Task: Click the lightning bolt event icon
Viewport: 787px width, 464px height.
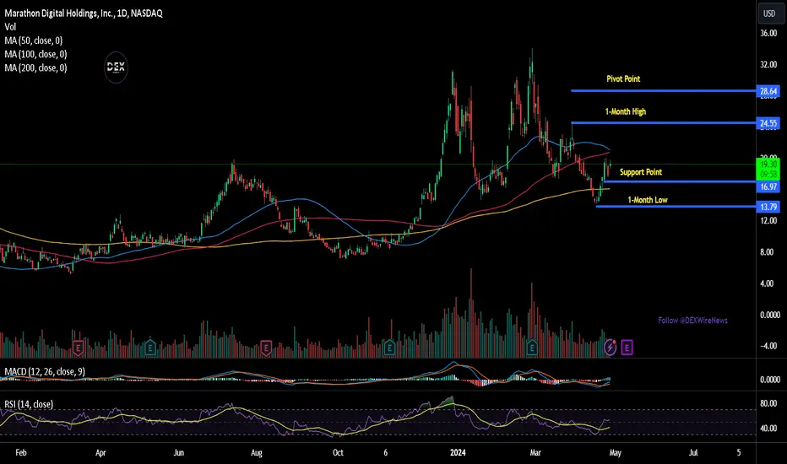Action: tap(610, 347)
